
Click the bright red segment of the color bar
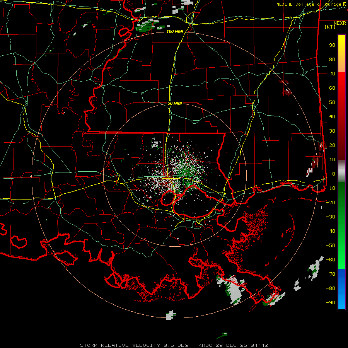coord(341,89)
